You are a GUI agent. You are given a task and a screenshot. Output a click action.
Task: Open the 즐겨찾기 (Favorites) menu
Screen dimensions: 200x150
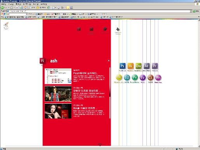pos(27,4)
